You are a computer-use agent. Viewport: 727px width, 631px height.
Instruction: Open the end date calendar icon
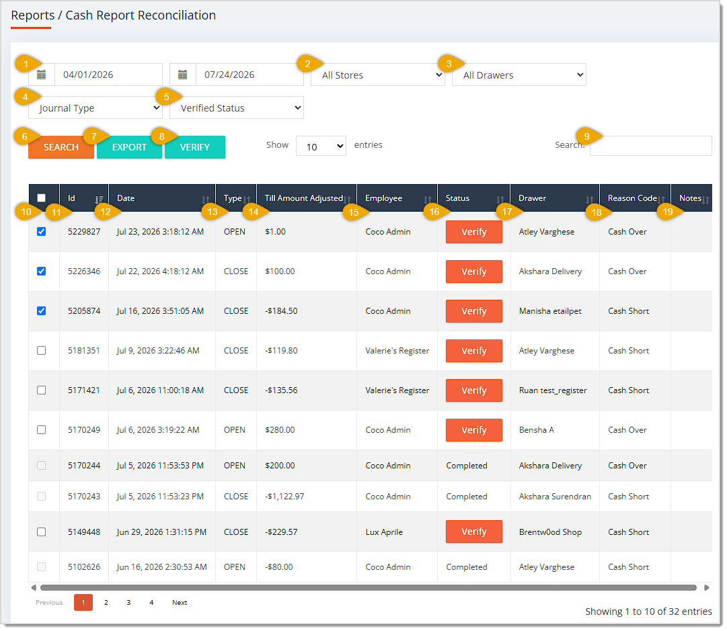(x=183, y=75)
